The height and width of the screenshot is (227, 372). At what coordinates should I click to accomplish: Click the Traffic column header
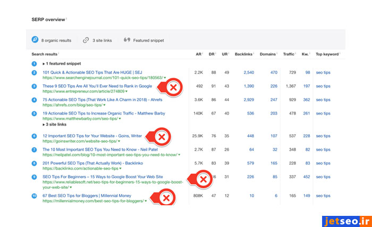[289, 54]
